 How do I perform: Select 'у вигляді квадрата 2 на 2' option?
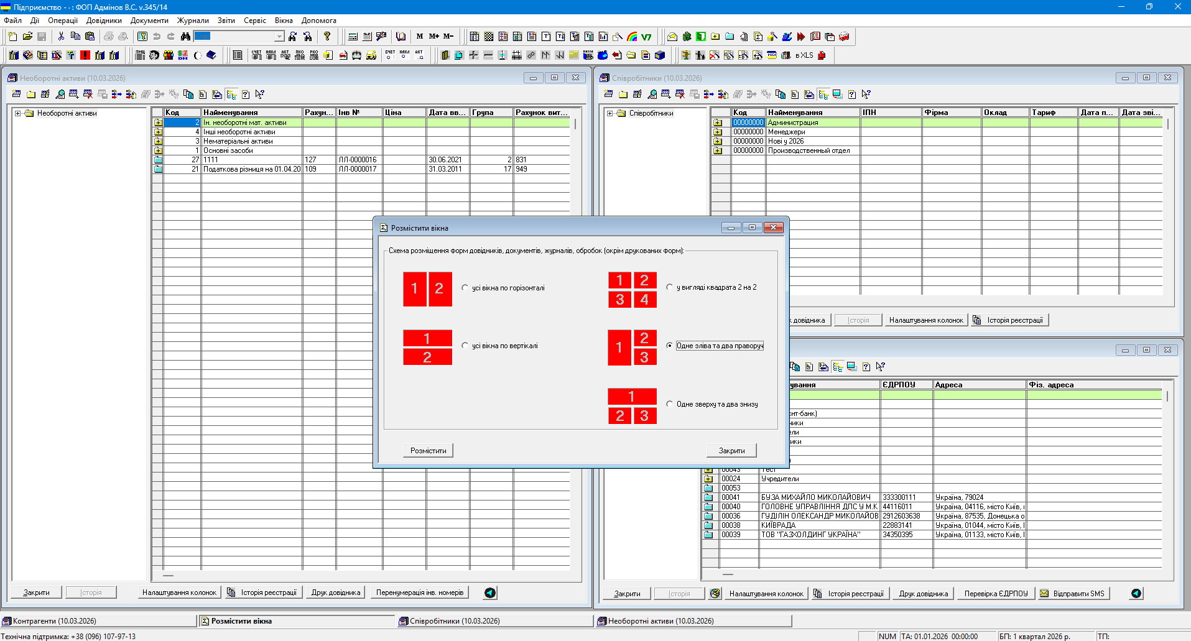coord(670,287)
